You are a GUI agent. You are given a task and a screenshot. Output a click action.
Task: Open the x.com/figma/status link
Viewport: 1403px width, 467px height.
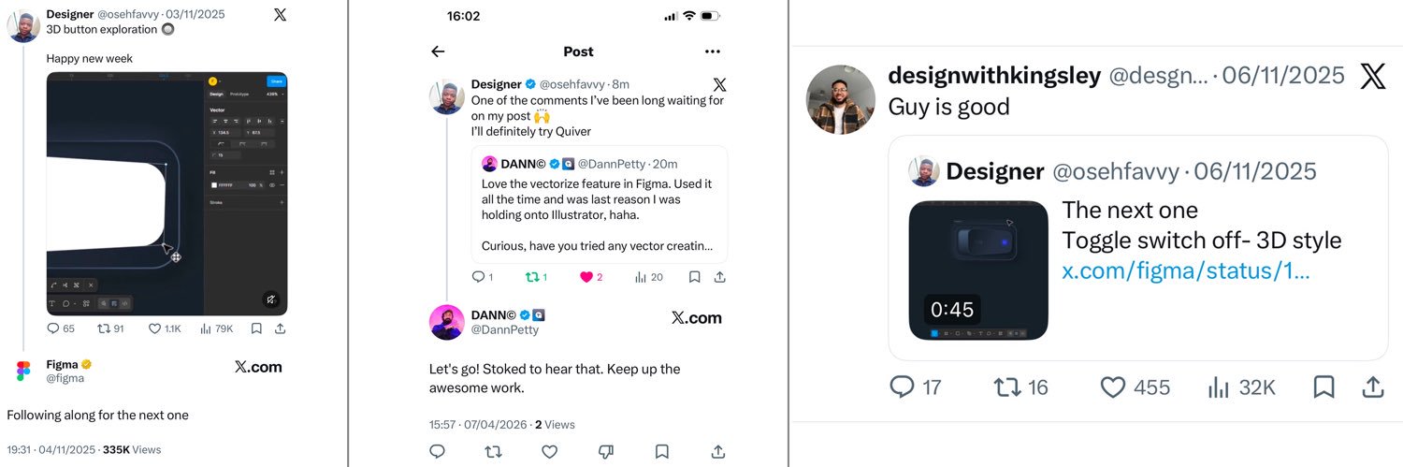pos(1186,271)
